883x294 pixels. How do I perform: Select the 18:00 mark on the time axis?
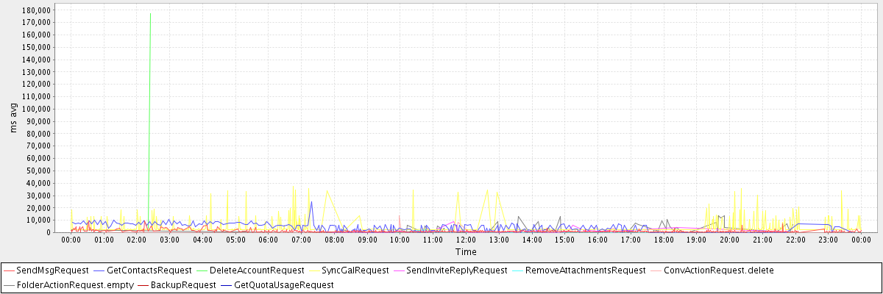click(x=664, y=240)
